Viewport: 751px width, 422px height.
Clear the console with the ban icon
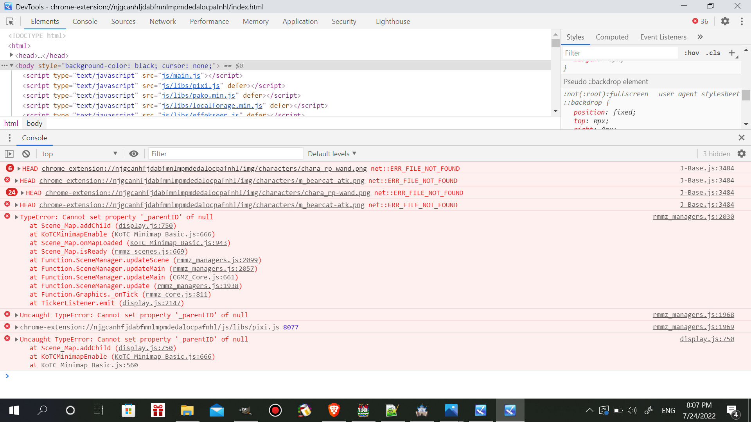coord(26,154)
